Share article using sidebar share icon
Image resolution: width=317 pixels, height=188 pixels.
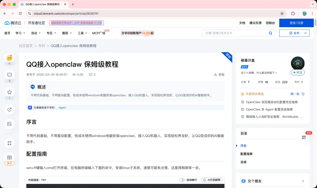pyautogui.click(x=9, y=110)
